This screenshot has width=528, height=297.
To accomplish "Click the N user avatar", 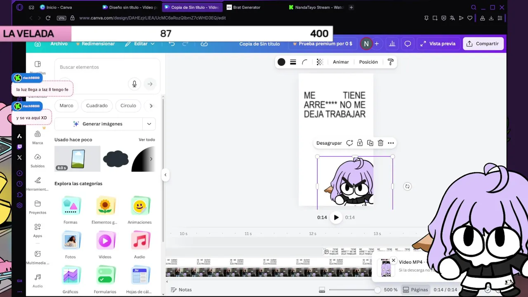I will click(x=366, y=44).
